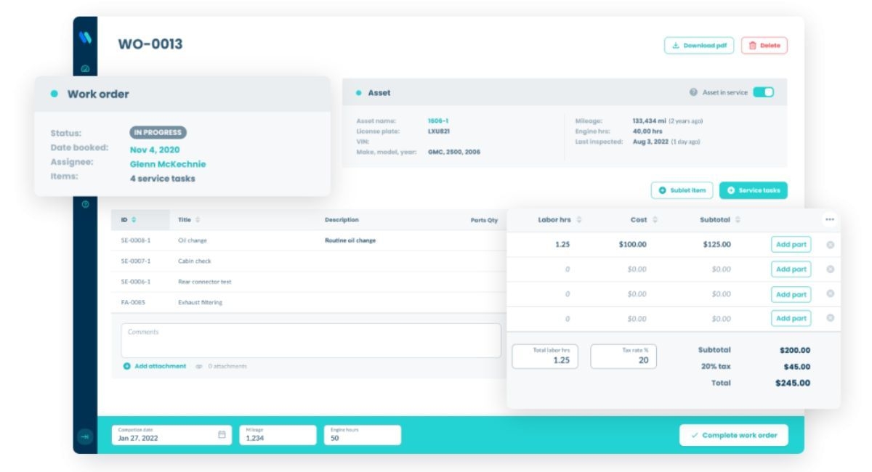Screen dimensions: 872x472
Task: Open the three-dots more options menu
Action: click(830, 219)
